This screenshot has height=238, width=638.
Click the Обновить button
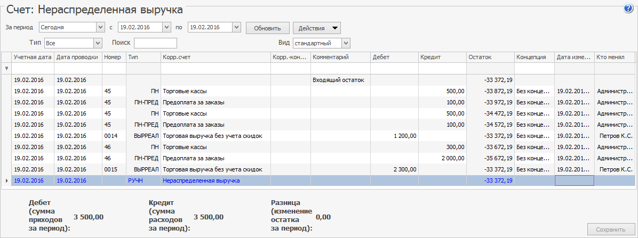pos(267,28)
